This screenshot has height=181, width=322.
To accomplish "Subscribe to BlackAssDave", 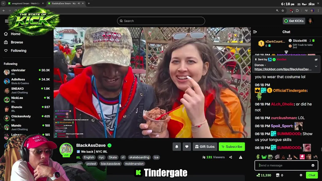I will coord(232,147).
